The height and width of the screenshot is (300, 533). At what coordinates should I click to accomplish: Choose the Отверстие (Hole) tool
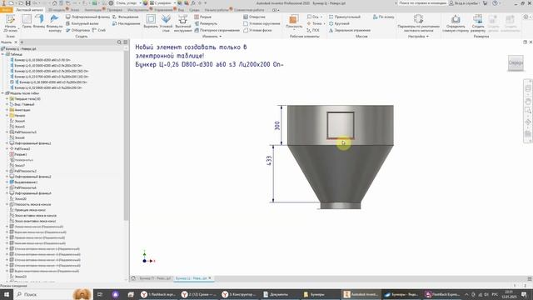[x=254, y=17]
